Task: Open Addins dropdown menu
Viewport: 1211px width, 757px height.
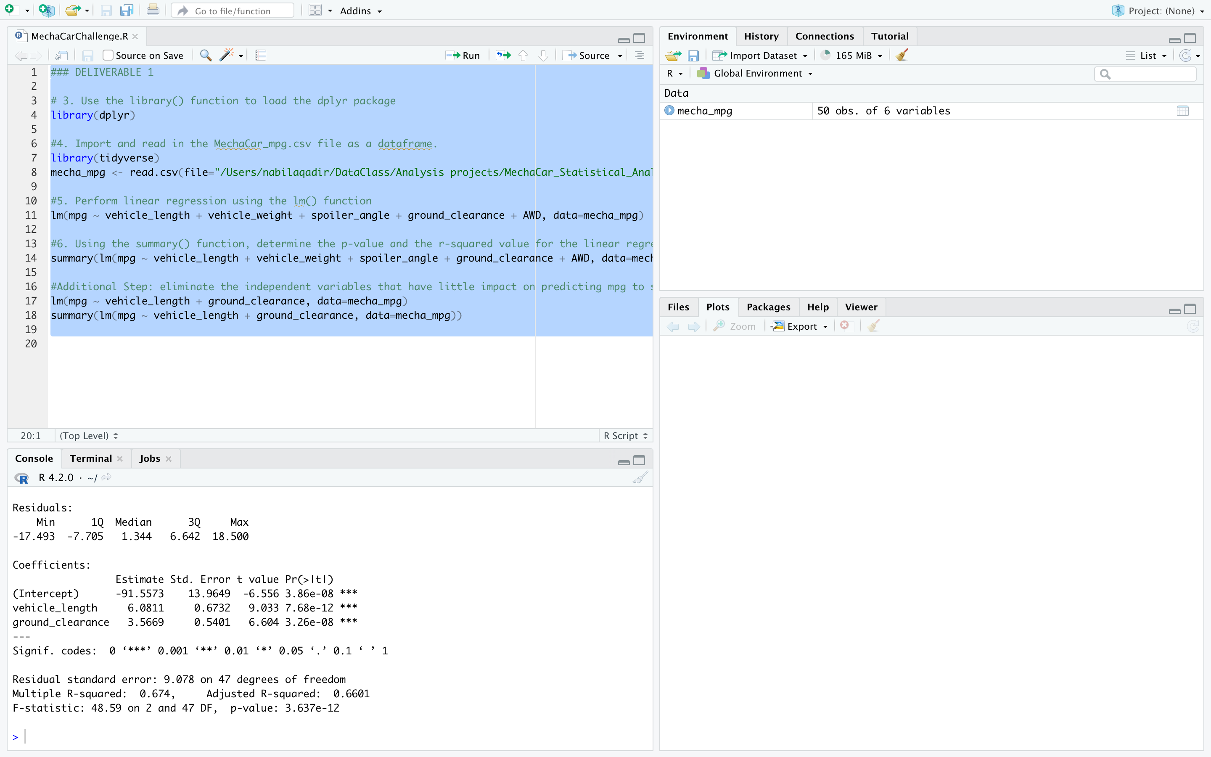Action: click(x=360, y=11)
